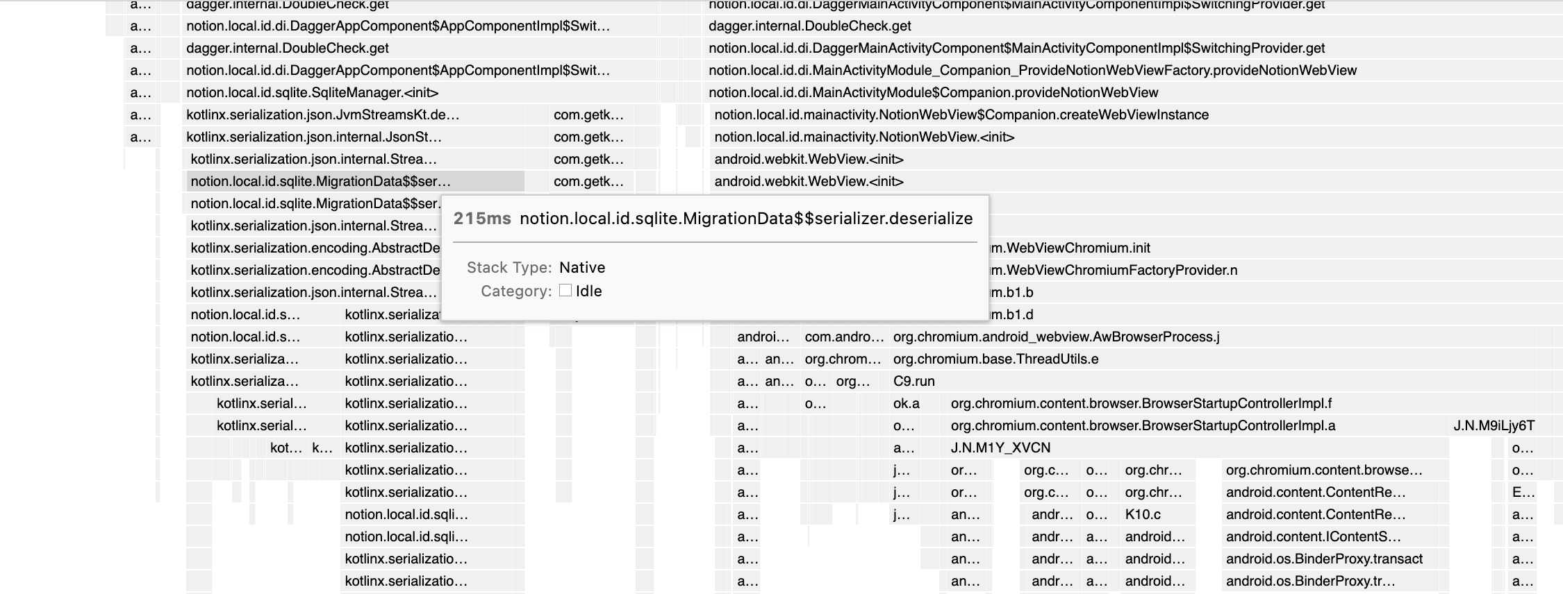This screenshot has height=594, width=1563.
Task: Select the J.N.M9iLjy6T frame
Action: [x=1494, y=426]
